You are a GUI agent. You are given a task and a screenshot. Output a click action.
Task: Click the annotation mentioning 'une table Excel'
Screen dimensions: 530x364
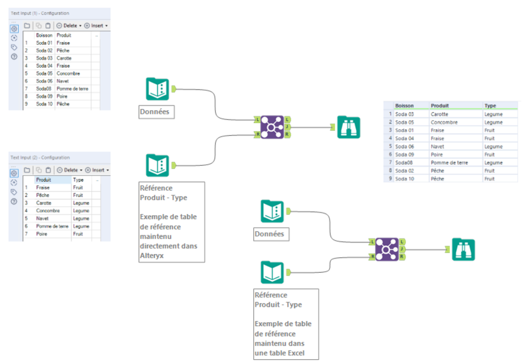tap(286, 324)
